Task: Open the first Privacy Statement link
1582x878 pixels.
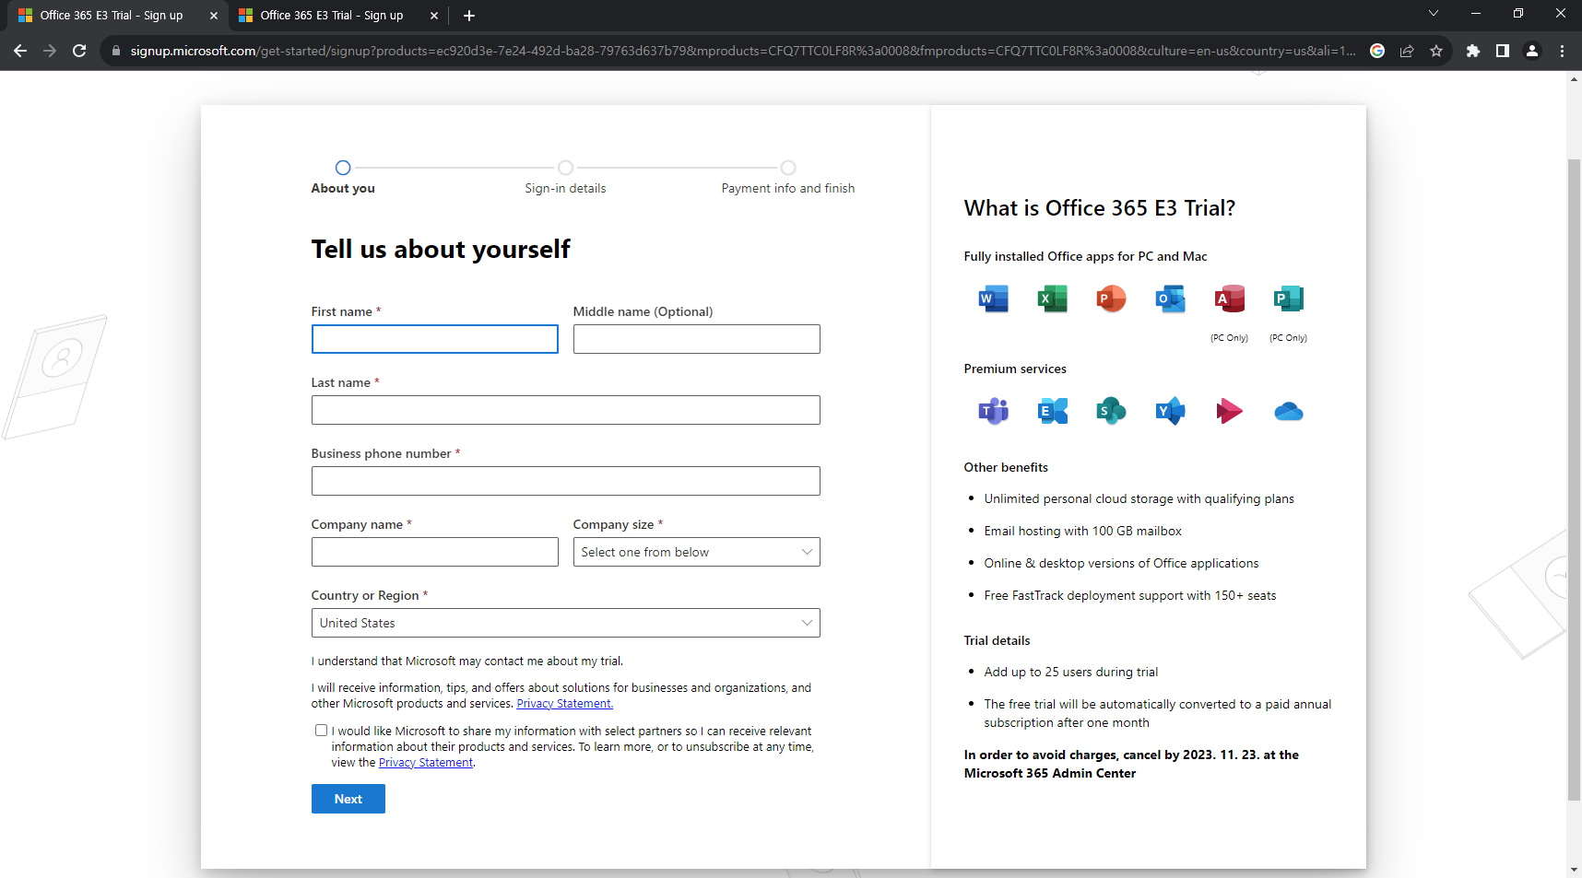Action: click(564, 704)
